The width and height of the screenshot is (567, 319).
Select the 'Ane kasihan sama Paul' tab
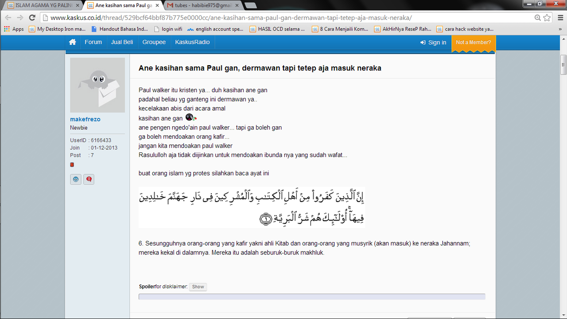coord(123,5)
